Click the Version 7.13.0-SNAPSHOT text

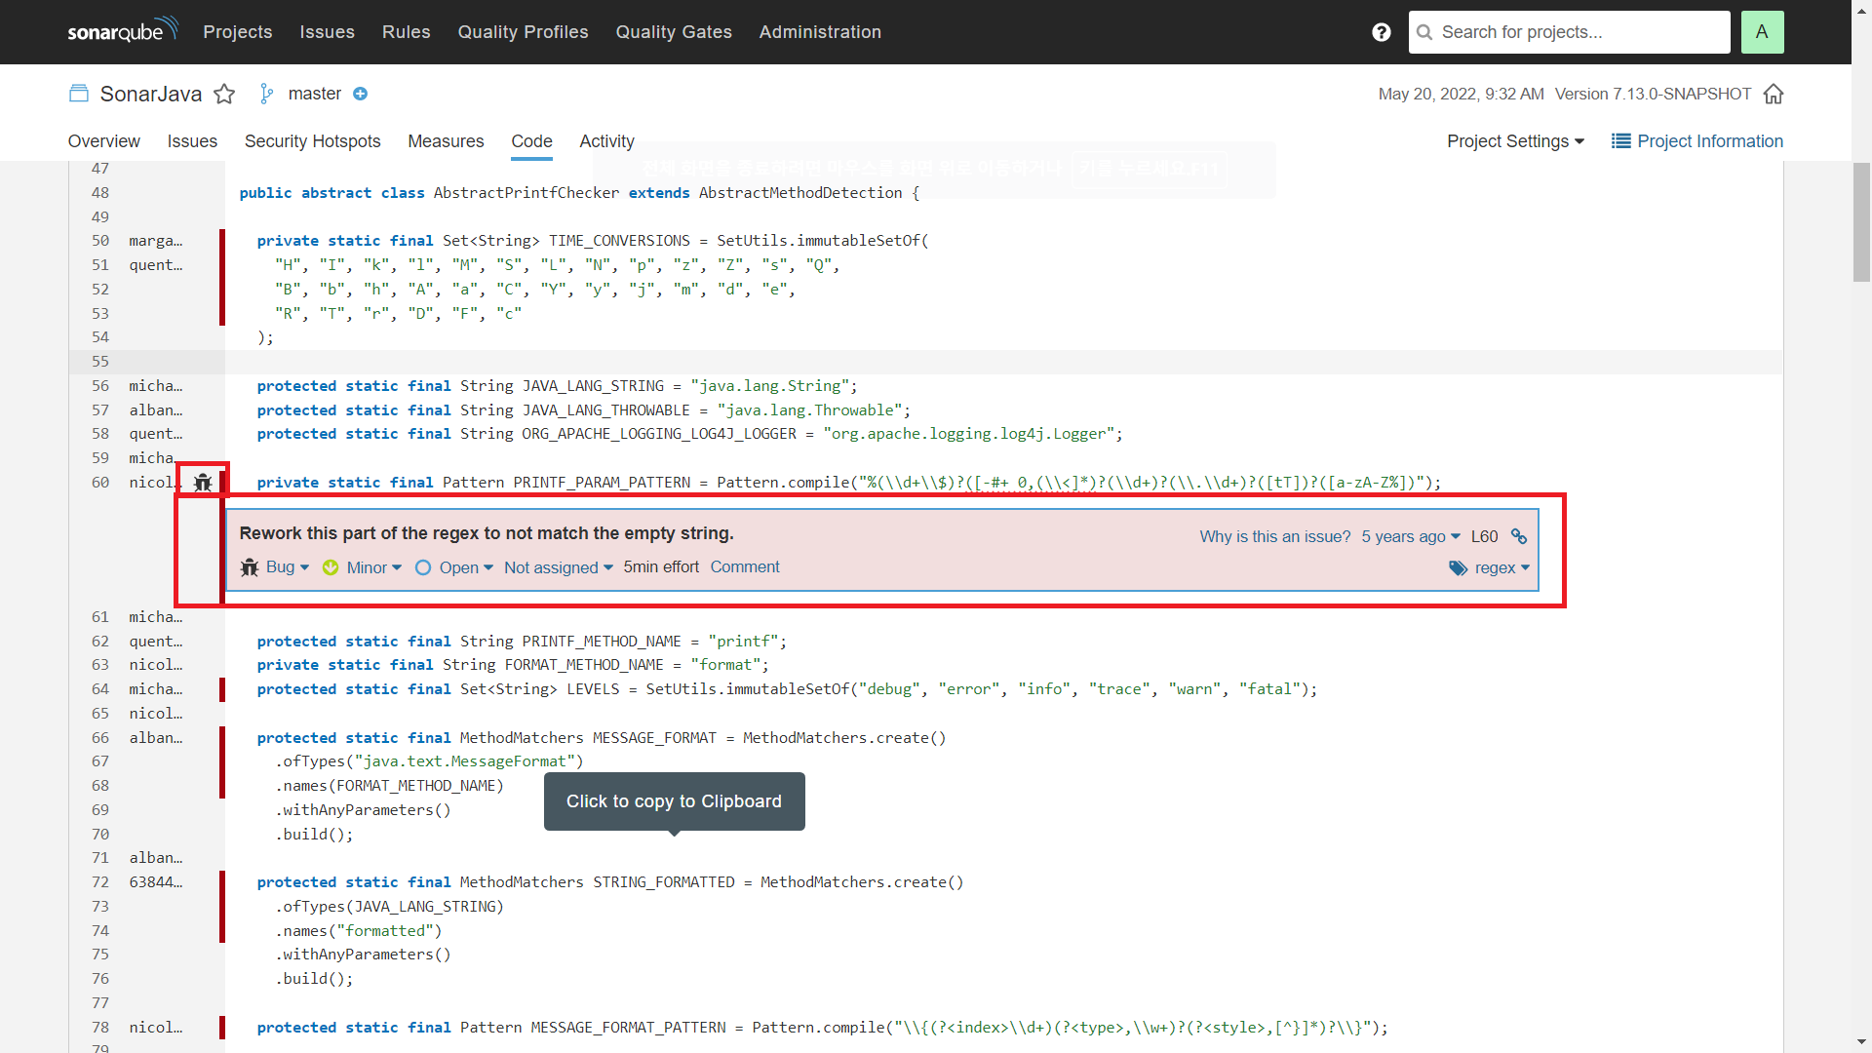(1654, 94)
